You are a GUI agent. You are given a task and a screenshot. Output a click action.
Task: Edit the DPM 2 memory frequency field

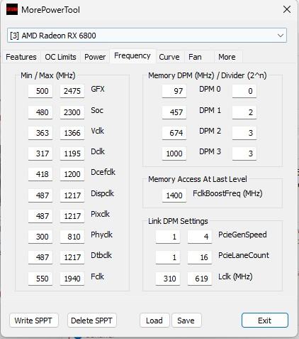174,133
